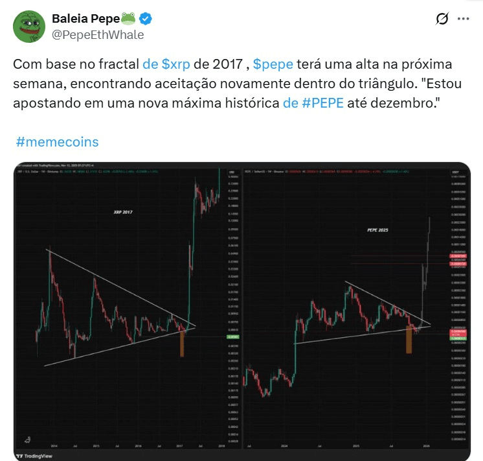
Task: Open the three-dot more options menu
Action: 464,19
